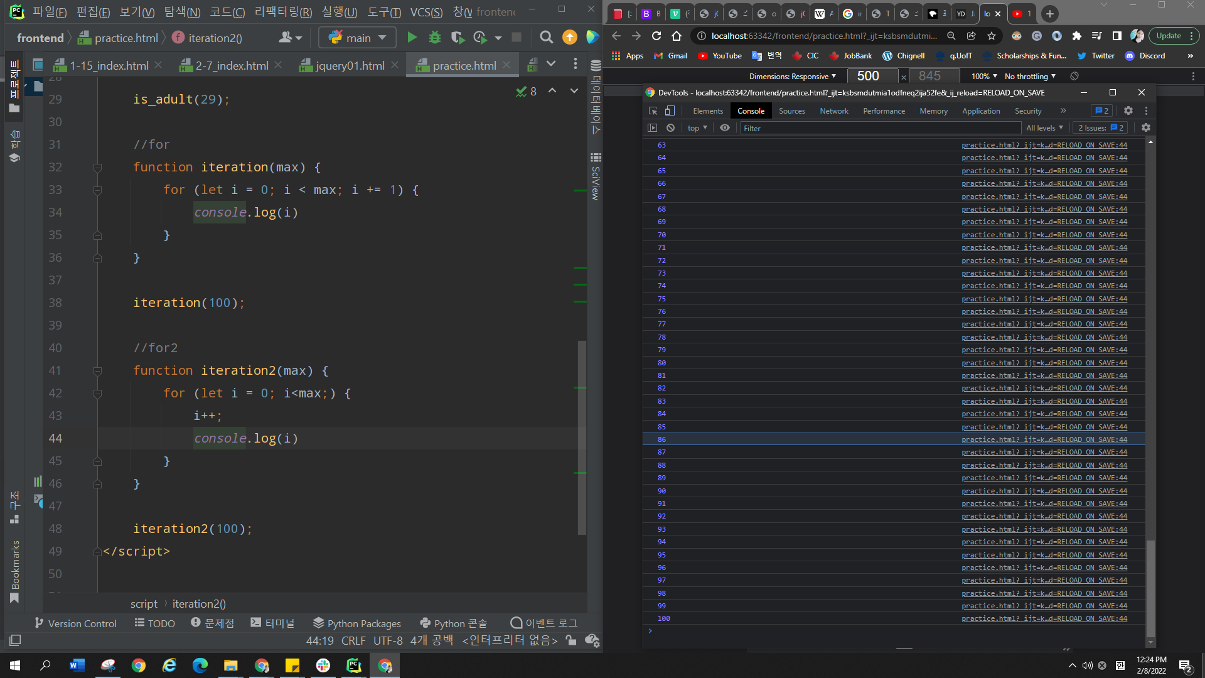Collapse the iteration function fold marker at line 32
The height and width of the screenshot is (678, 1205).
coord(97,168)
